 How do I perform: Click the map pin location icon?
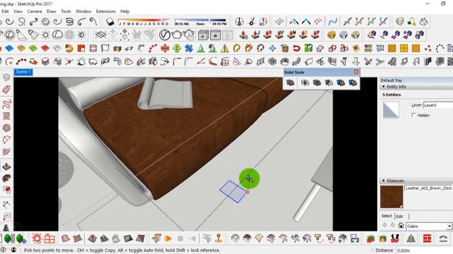219,238
